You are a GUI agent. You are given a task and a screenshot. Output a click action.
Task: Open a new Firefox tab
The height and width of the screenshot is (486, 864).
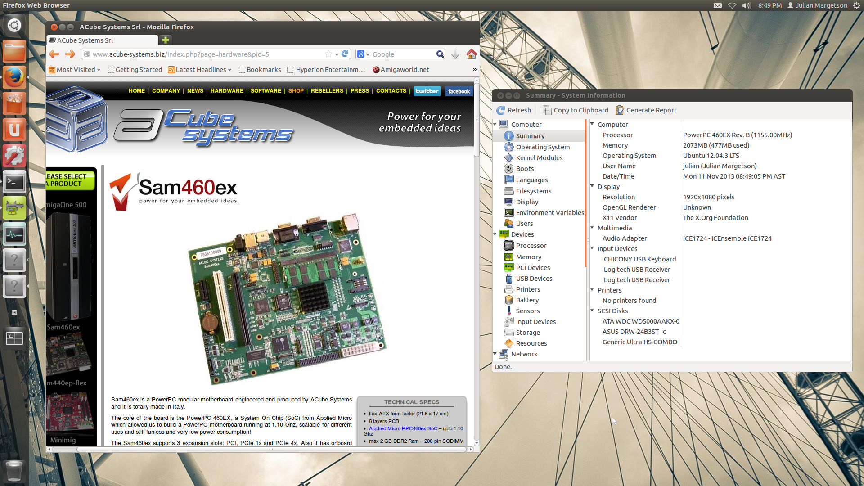pyautogui.click(x=166, y=40)
